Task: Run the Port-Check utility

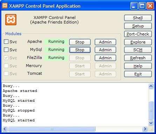Action: point(138,34)
